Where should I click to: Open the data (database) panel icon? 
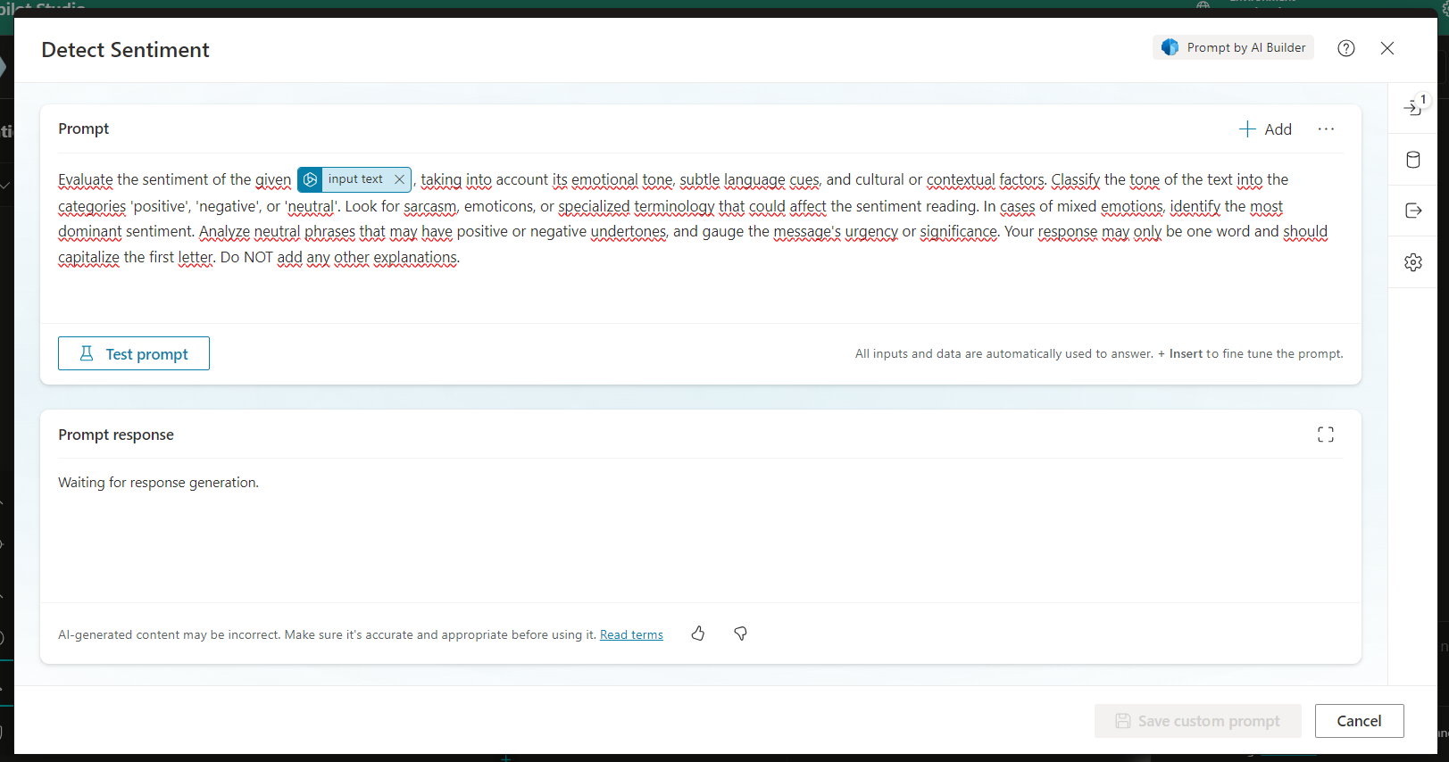[1413, 160]
